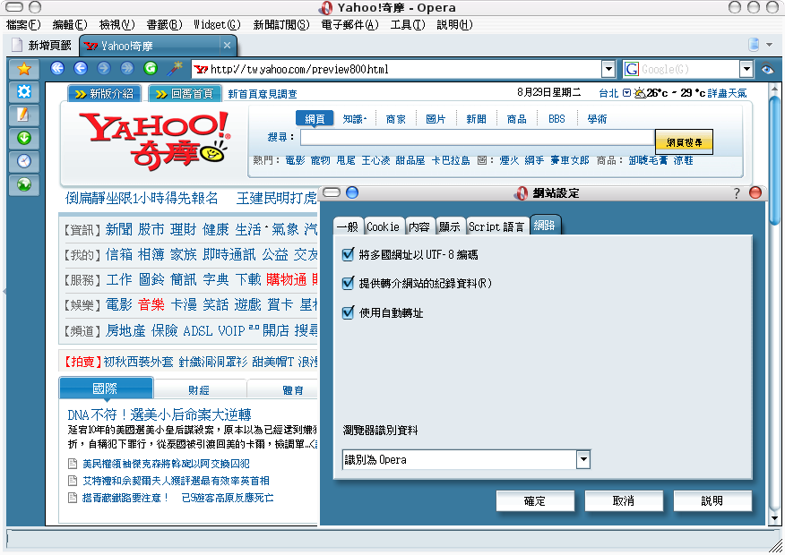Click the Google search input field
785x555 pixels.
click(689, 69)
